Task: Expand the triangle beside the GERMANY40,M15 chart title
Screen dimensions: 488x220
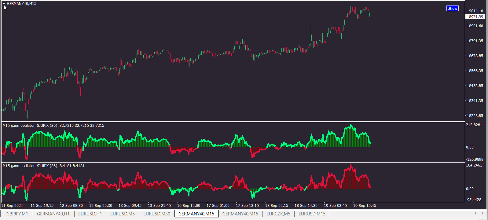Action: [4, 4]
